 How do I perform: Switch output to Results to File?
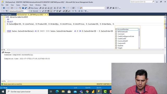tap(69, 11)
